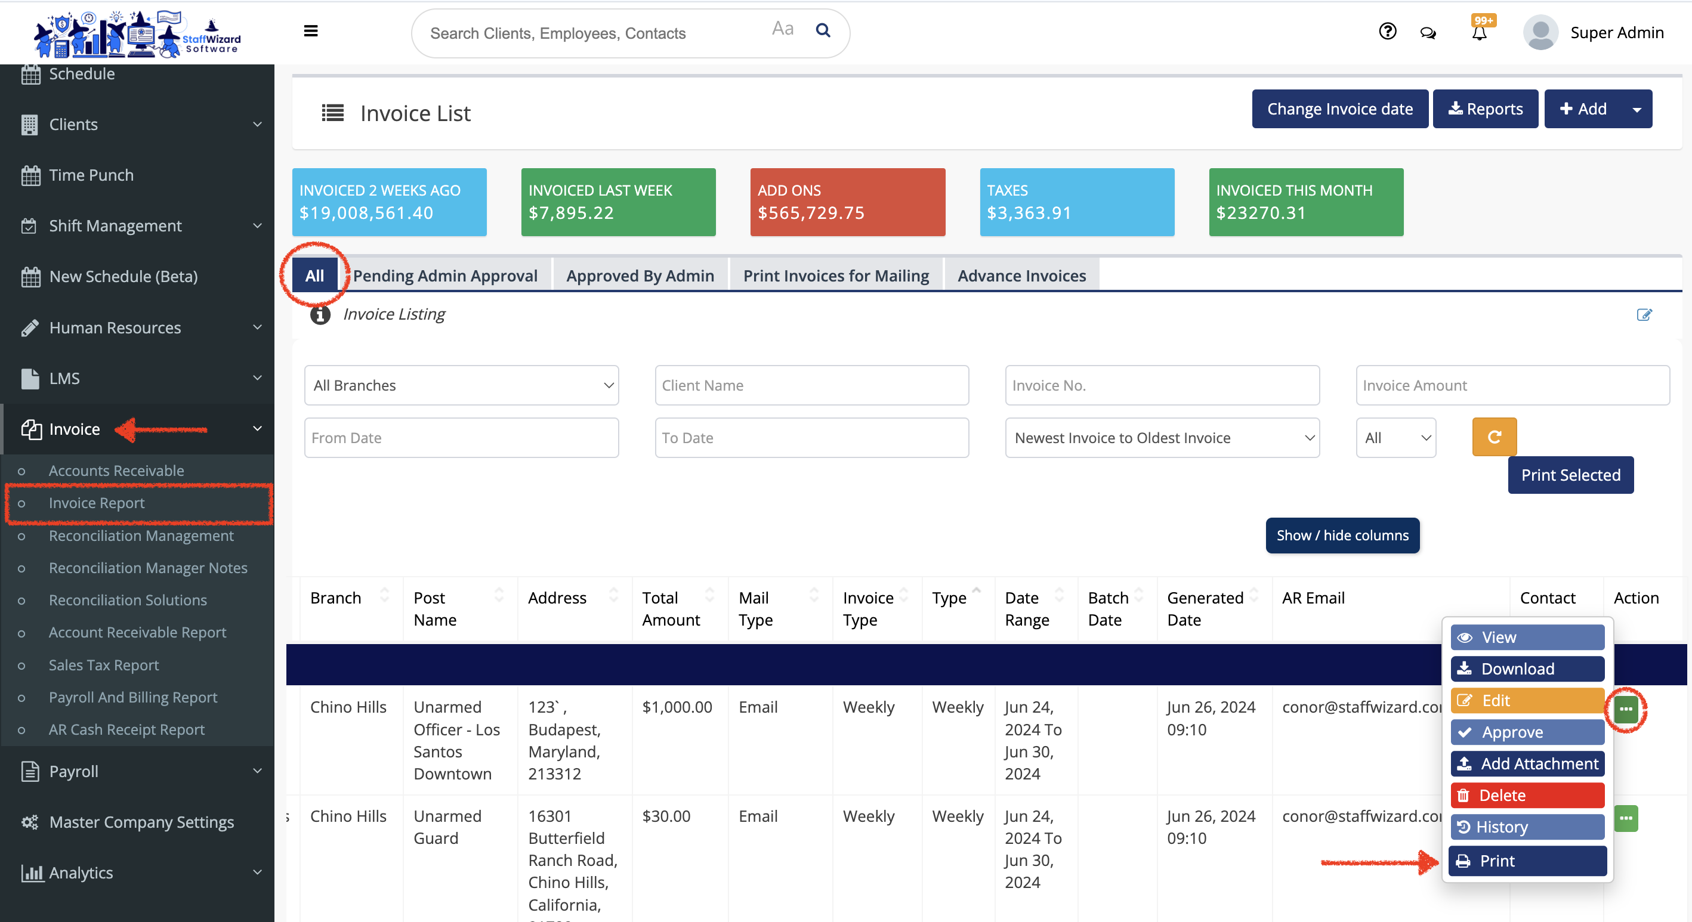1692x922 pixels.
Task: Click the Client Name input field
Action: pos(811,385)
